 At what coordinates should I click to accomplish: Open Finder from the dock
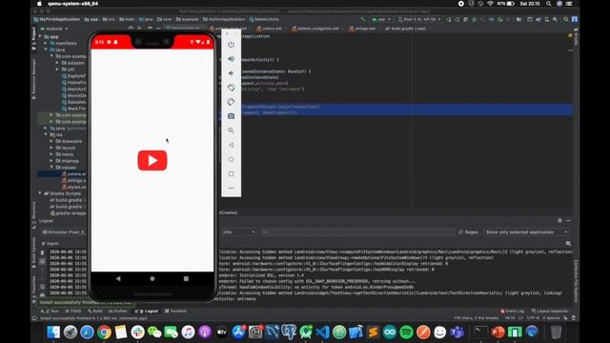[53, 333]
